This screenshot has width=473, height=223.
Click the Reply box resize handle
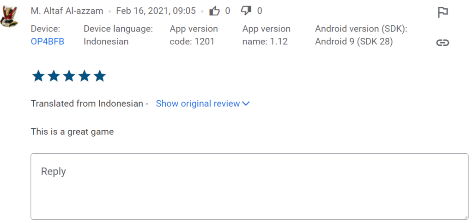(466, 217)
